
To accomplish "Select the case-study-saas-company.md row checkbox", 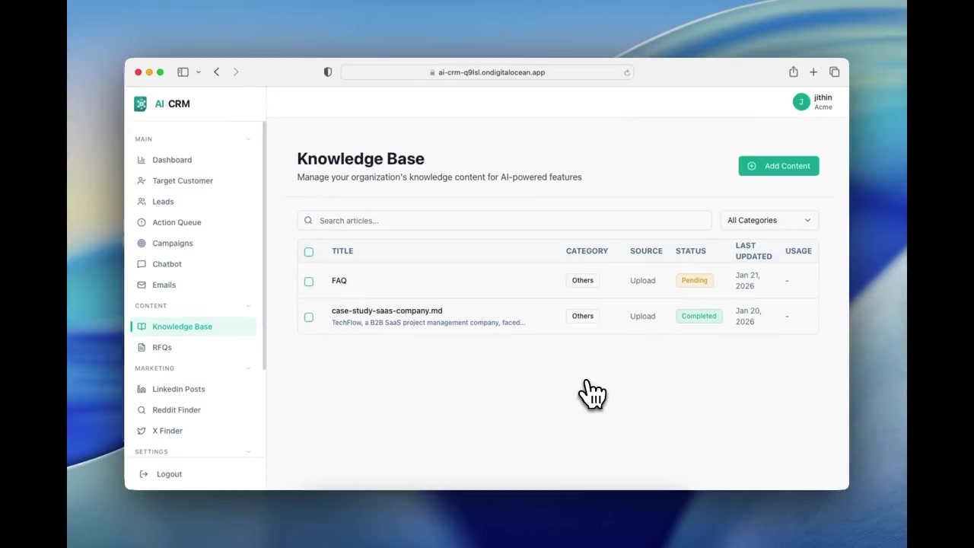I will 309,317.
